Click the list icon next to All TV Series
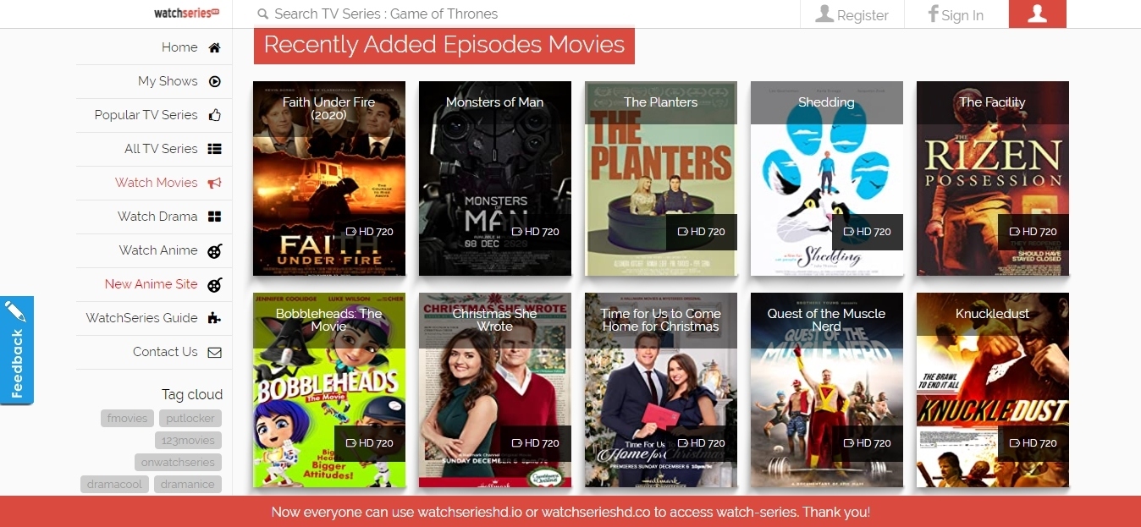The height and width of the screenshot is (527, 1141). point(214,149)
